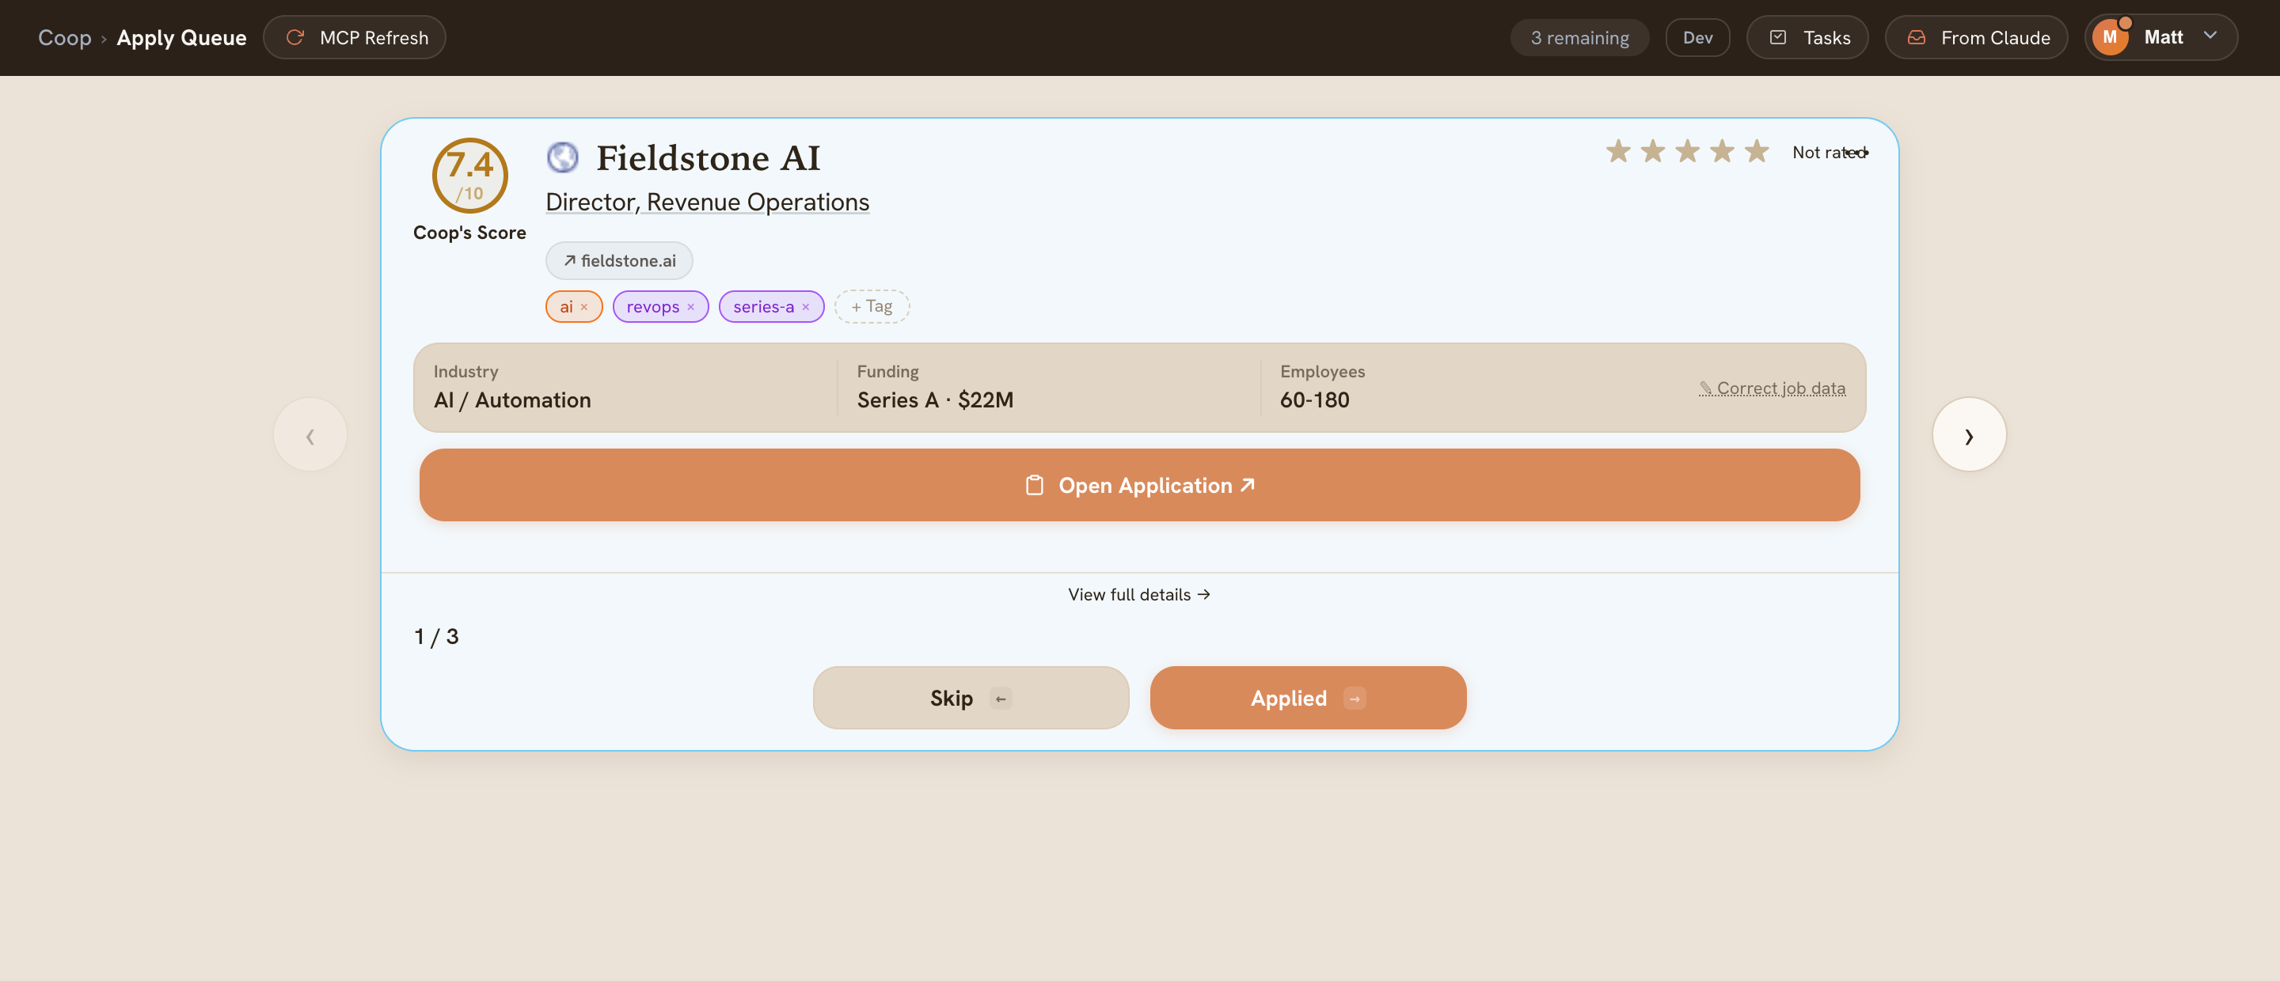This screenshot has height=981, width=2280.
Task: Skip this job in the queue
Action: (x=971, y=698)
